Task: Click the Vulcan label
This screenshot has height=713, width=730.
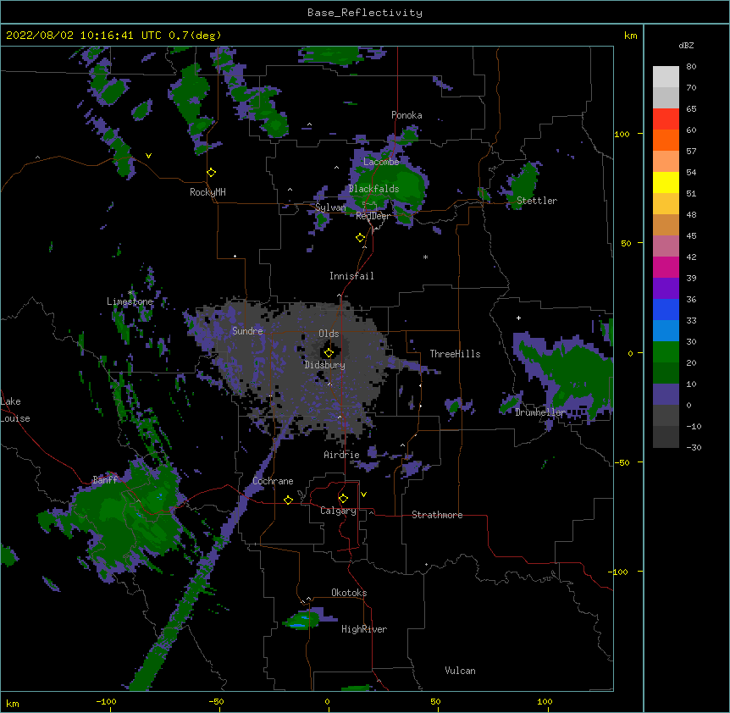Action: (461, 671)
